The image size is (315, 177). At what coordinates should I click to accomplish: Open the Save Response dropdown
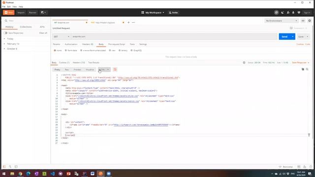click(x=301, y=62)
